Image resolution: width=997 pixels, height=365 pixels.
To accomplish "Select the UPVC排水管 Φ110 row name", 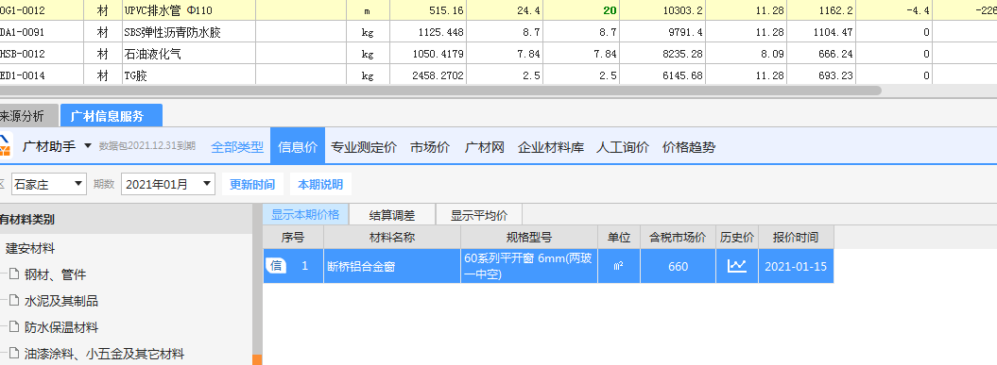I will 189,10.
